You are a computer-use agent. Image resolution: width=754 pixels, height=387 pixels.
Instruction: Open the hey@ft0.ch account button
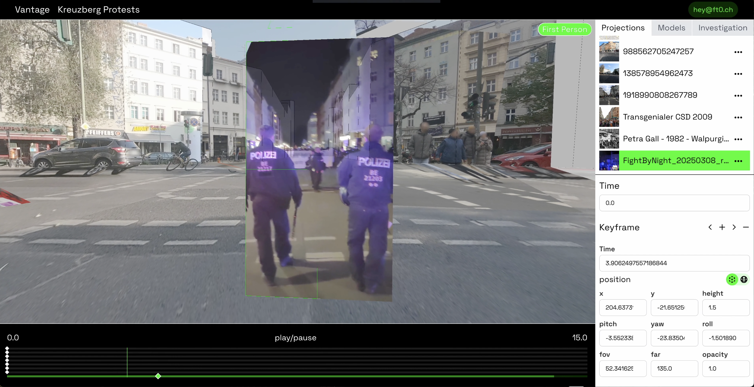click(713, 10)
